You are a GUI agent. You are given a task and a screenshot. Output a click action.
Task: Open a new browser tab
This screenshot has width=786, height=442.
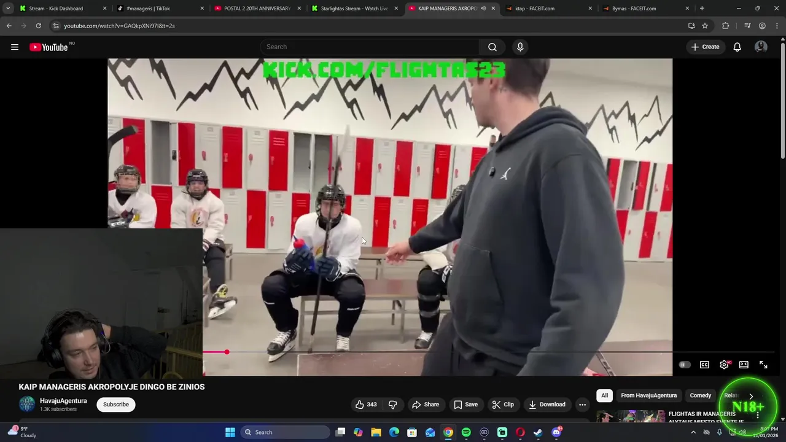coord(702,9)
